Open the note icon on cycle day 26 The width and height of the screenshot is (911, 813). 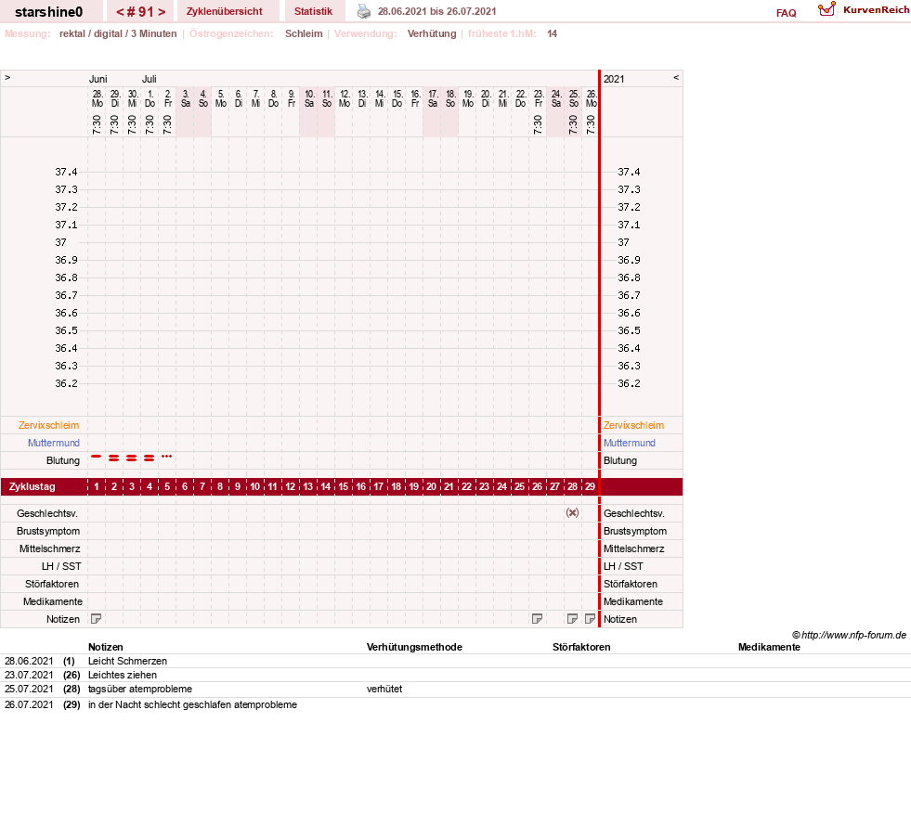[x=538, y=619]
